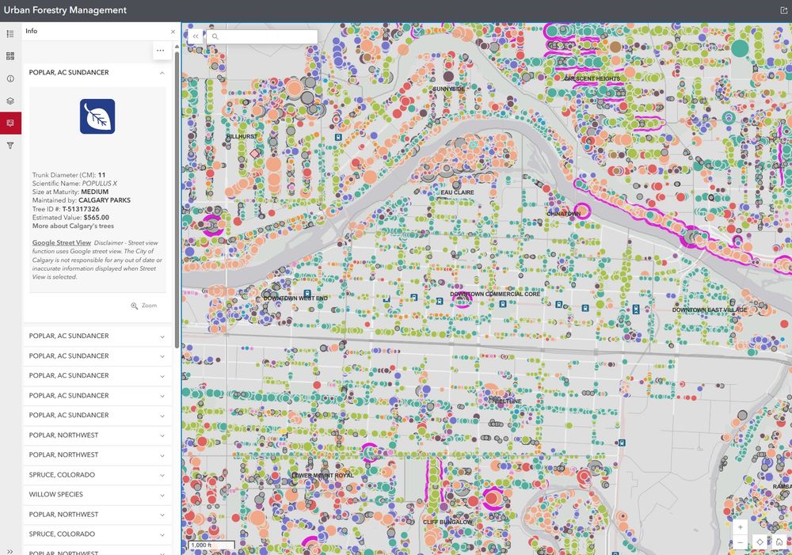
Task: Click the blue leaf tree image
Action: pyautogui.click(x=97, y=116)
